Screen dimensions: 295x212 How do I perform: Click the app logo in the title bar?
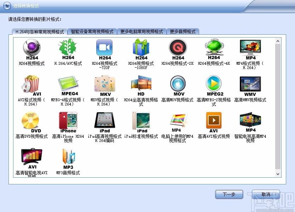(7, 6)
